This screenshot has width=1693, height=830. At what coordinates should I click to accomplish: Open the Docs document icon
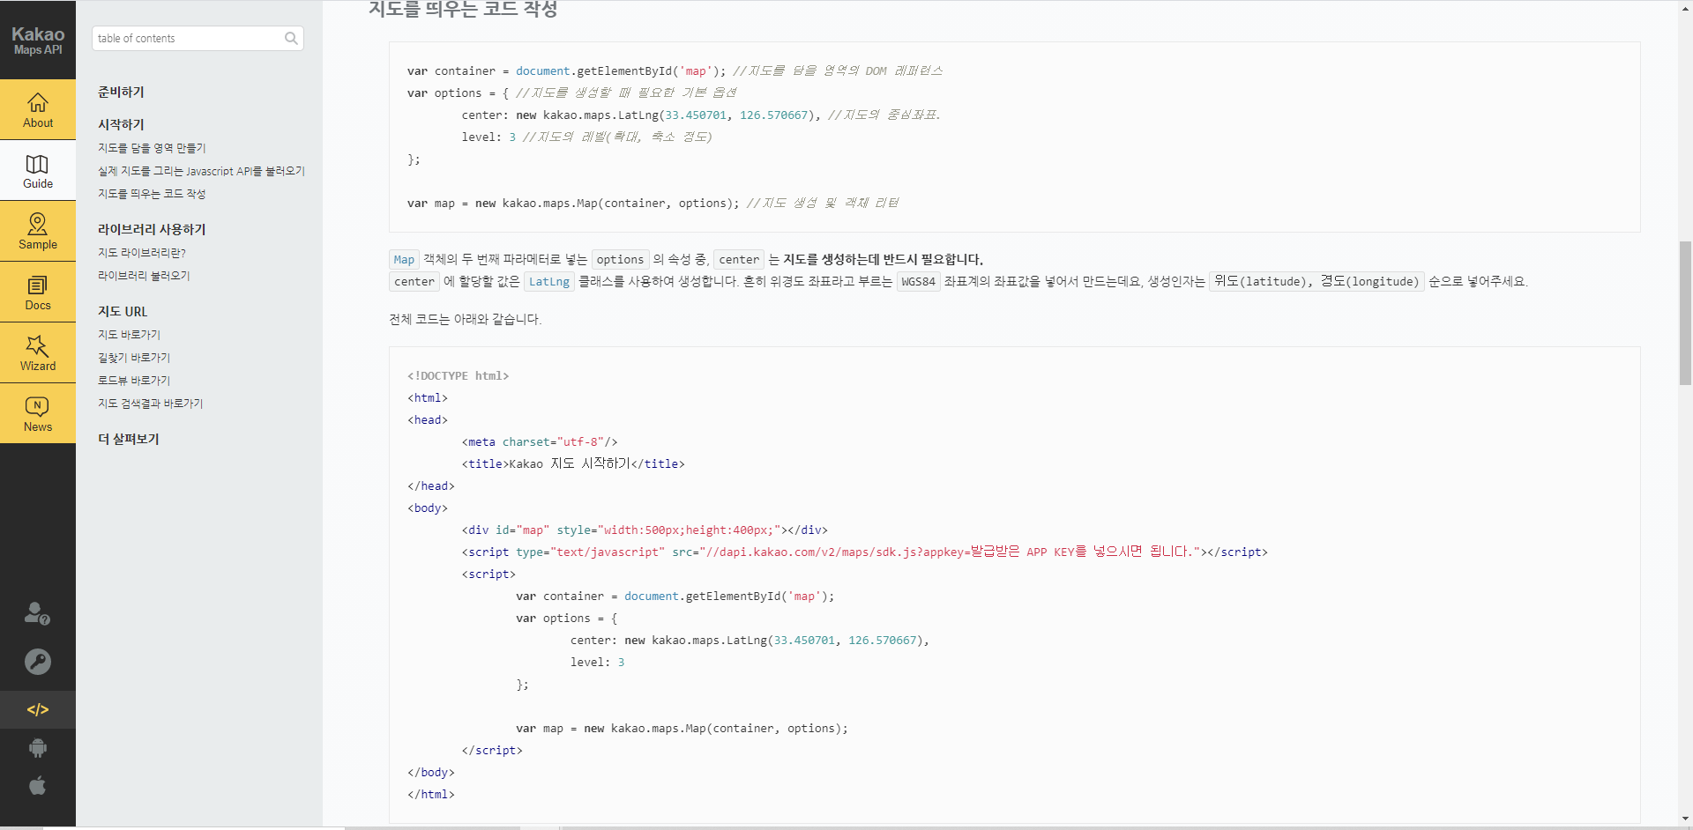pos(38,285)
